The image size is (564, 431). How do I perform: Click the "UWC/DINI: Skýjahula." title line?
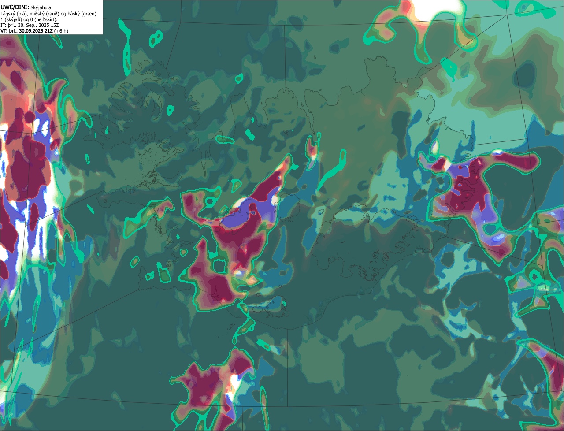[x=26, y=7]
